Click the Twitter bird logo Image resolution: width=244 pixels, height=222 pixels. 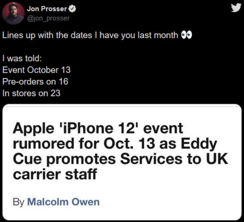236,8
